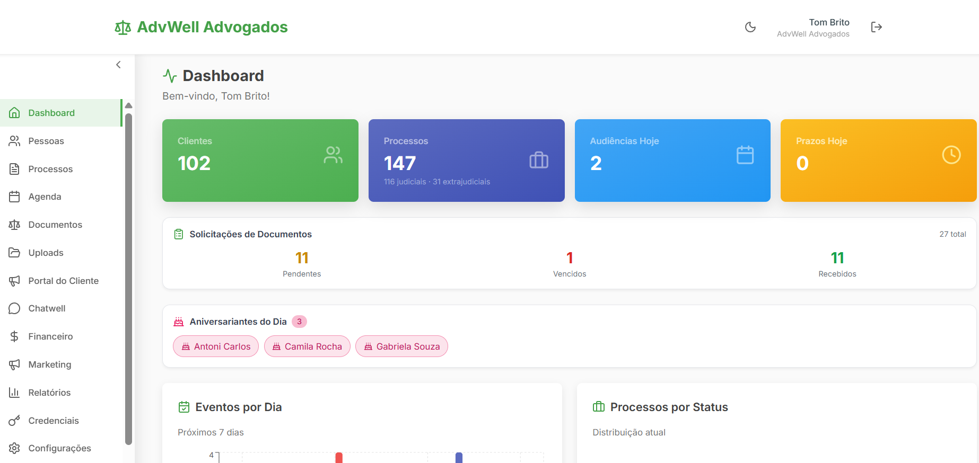Click the logout arrow icon

point(876,27)
